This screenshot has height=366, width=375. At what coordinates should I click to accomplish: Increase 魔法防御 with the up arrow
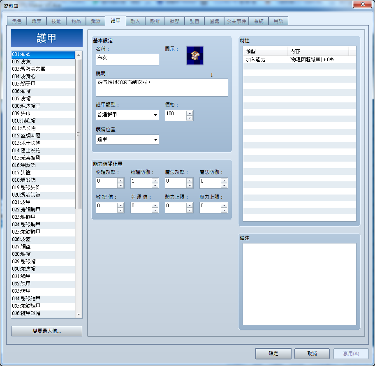click(x=224, y=181)
